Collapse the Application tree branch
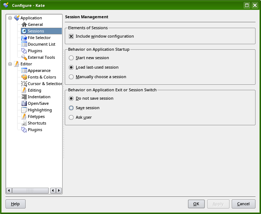 coord(10,18)
